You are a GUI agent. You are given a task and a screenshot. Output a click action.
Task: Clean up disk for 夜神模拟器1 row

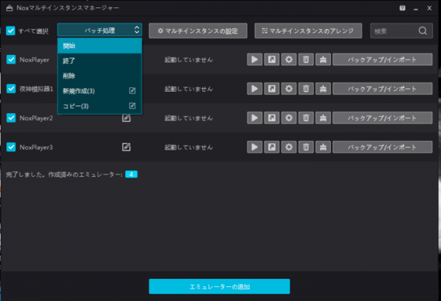[x=323, y=89]
